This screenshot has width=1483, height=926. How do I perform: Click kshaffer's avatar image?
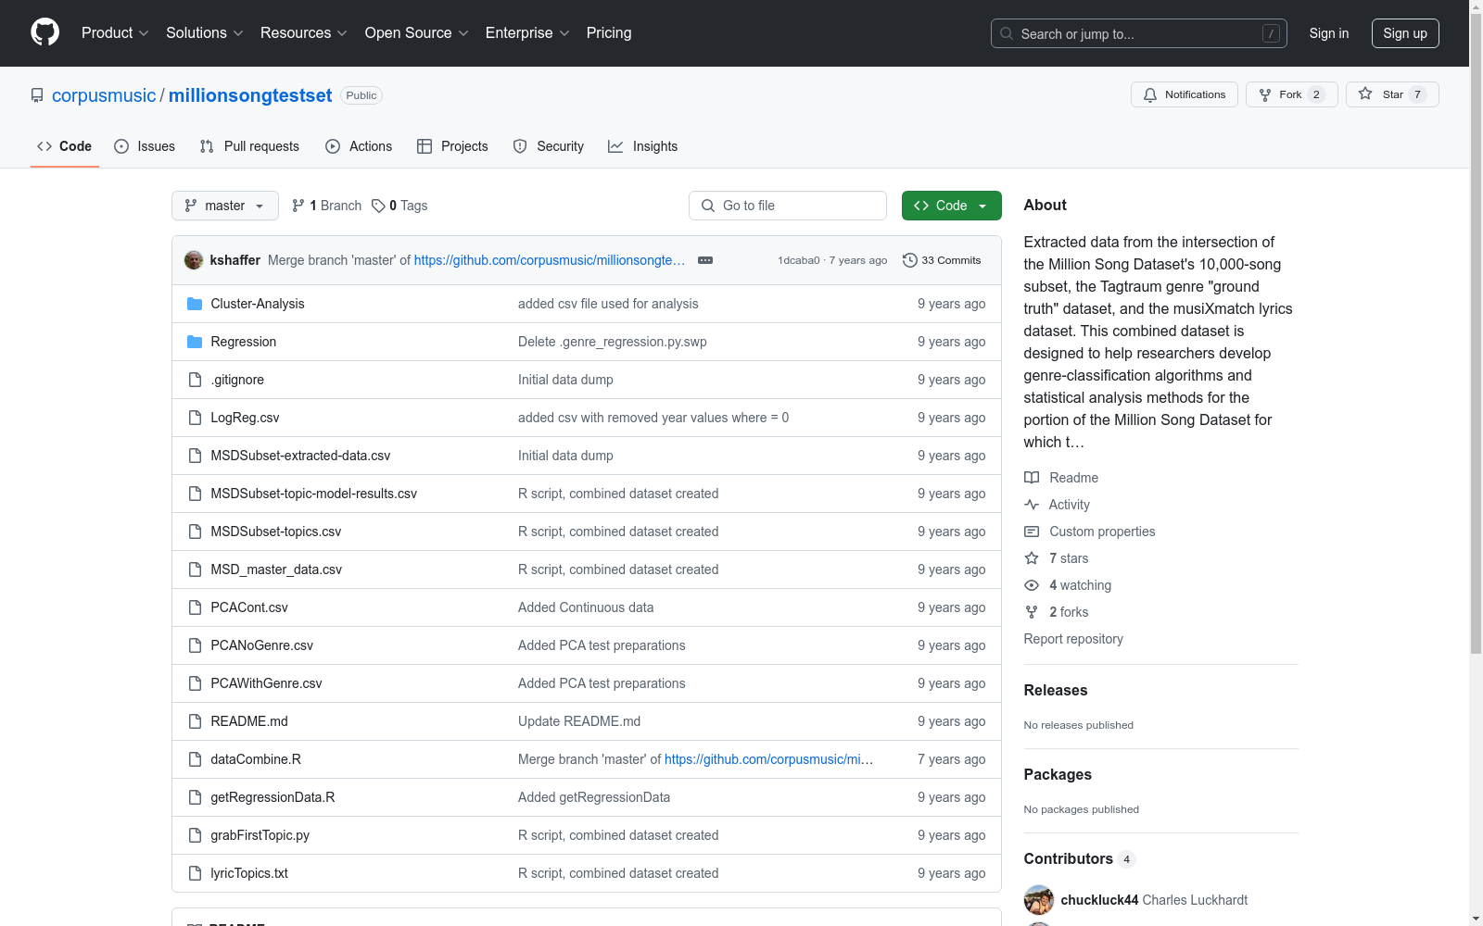coord(194,260)
